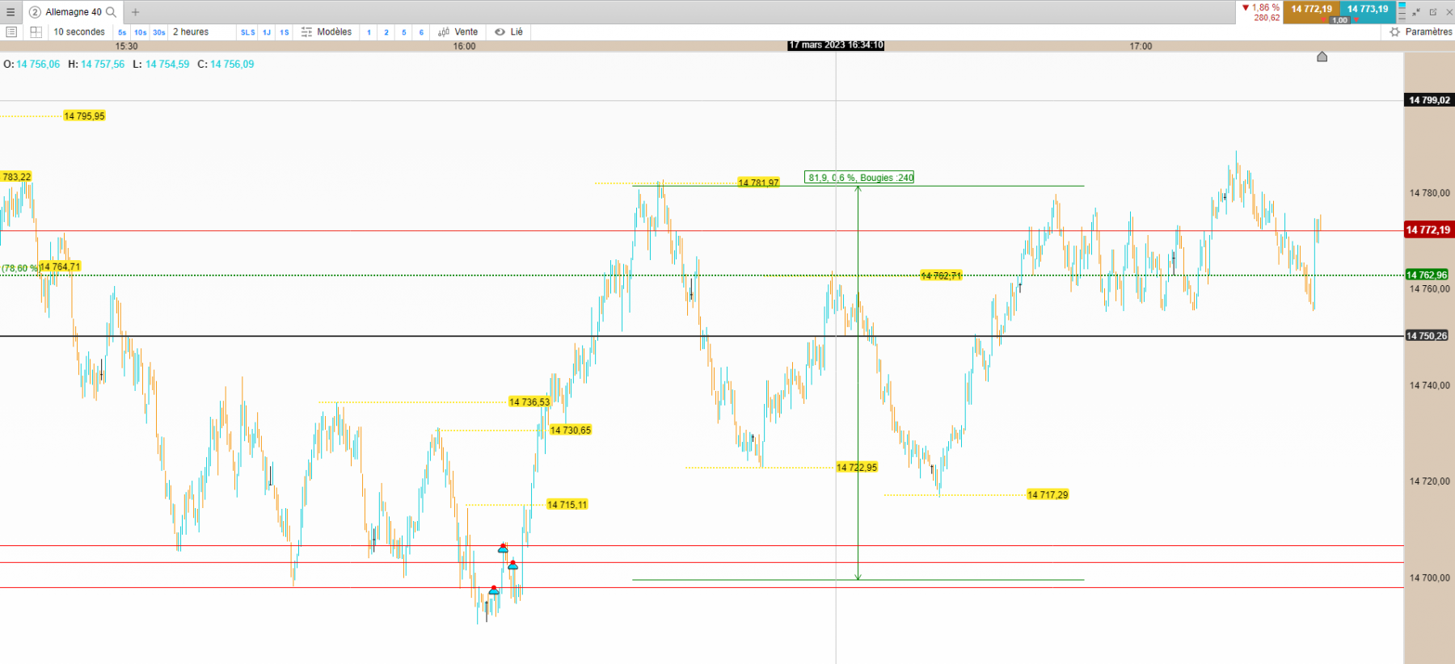Expand the 10 secondes timeframe selector
This screenshot has width=1455, height=664.
(79, 32)
